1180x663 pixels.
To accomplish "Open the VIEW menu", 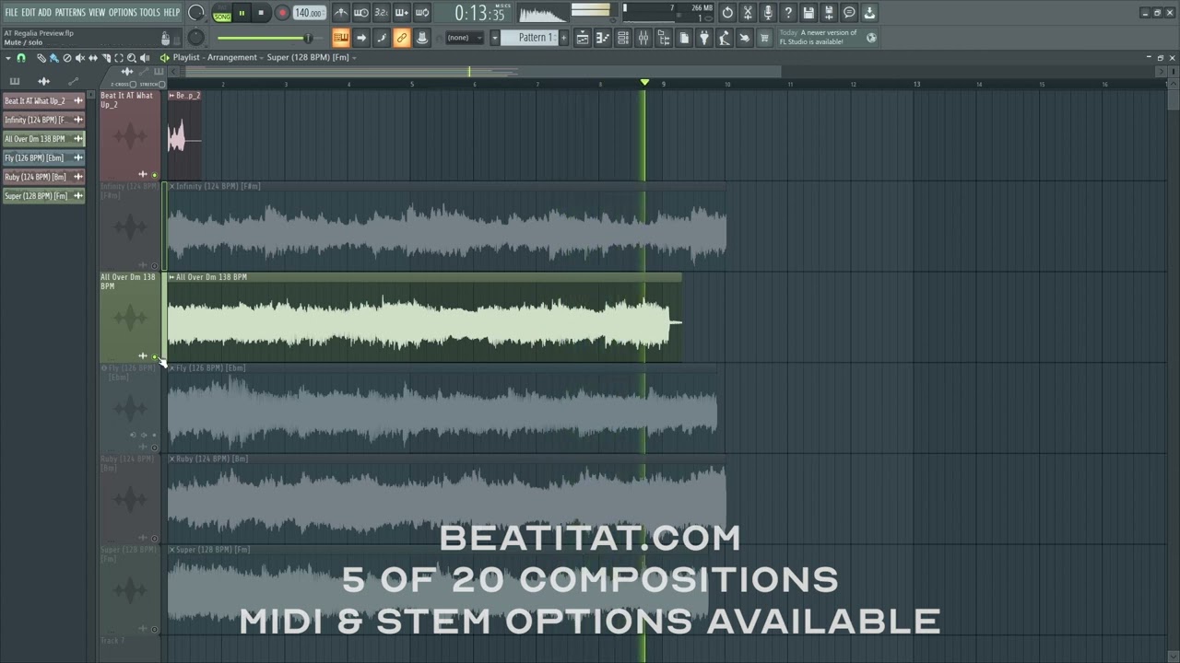I will click(97, 12).
